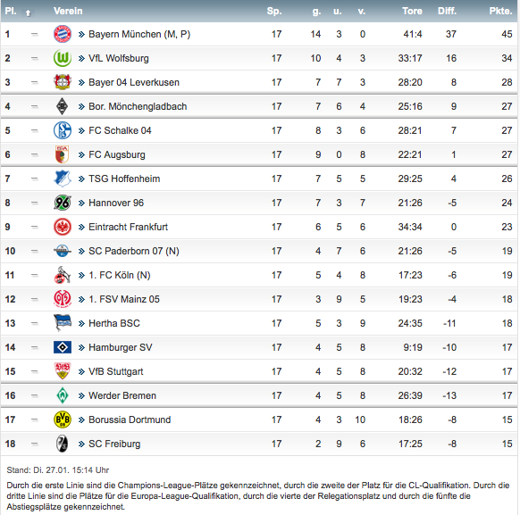The width and height of the screenshot is (520, 515).
Task: Click the Werder Bremen diamond logo
Action: tap(63, 395)
